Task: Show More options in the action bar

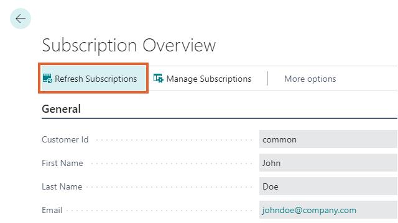Action: (310, 79)
